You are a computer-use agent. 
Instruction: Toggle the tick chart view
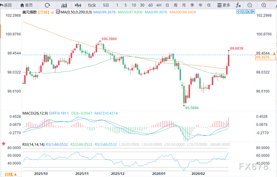[92, 5]
